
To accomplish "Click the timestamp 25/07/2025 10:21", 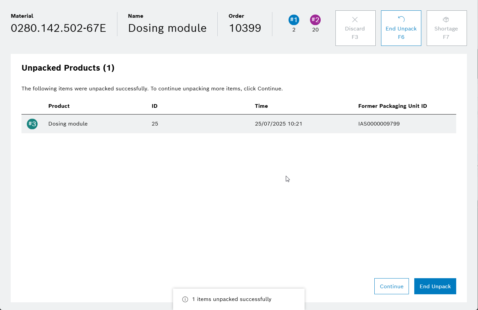I will (278, 124).
